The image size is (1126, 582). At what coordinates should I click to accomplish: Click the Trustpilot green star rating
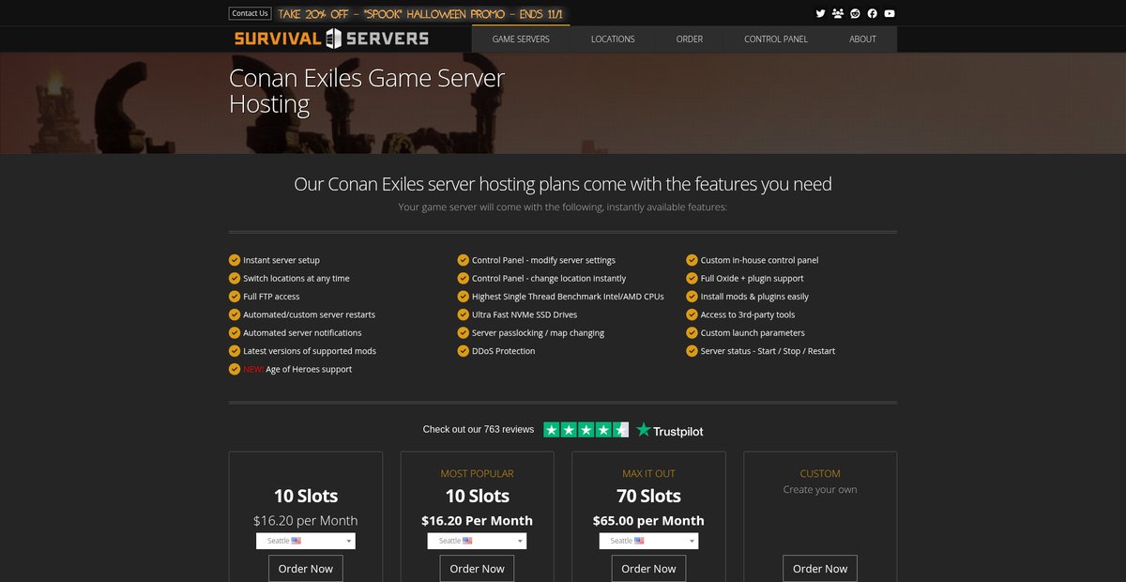[x=586, y=430]
